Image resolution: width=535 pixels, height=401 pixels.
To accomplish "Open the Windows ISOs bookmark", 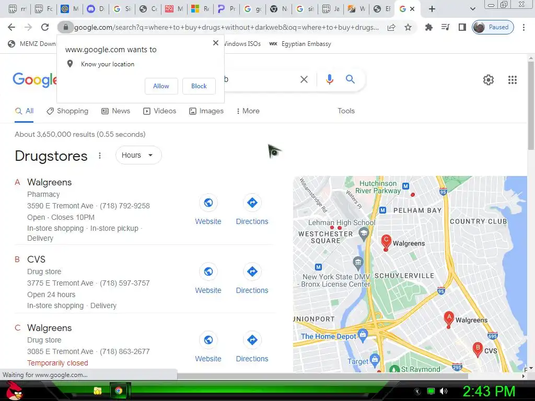I will (x=242, y=44).
